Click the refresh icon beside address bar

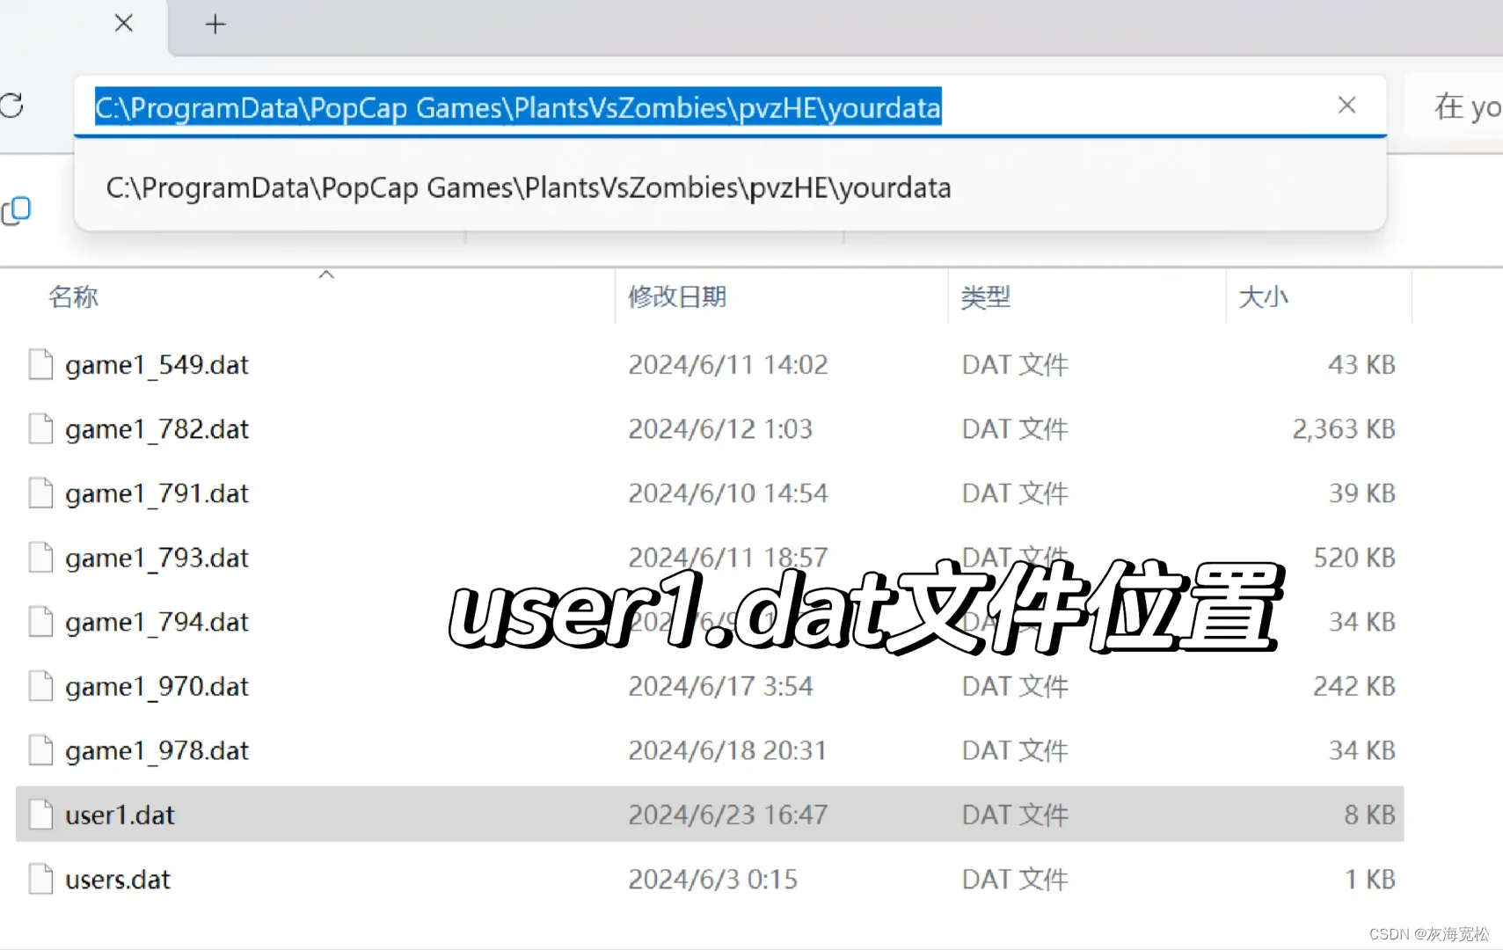tap(11, 106)
